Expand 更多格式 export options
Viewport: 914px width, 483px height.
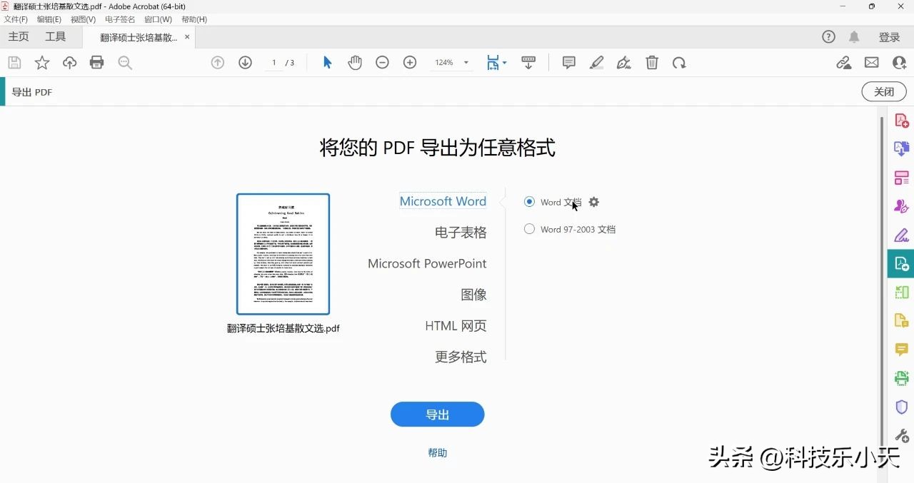coord(461,357)
